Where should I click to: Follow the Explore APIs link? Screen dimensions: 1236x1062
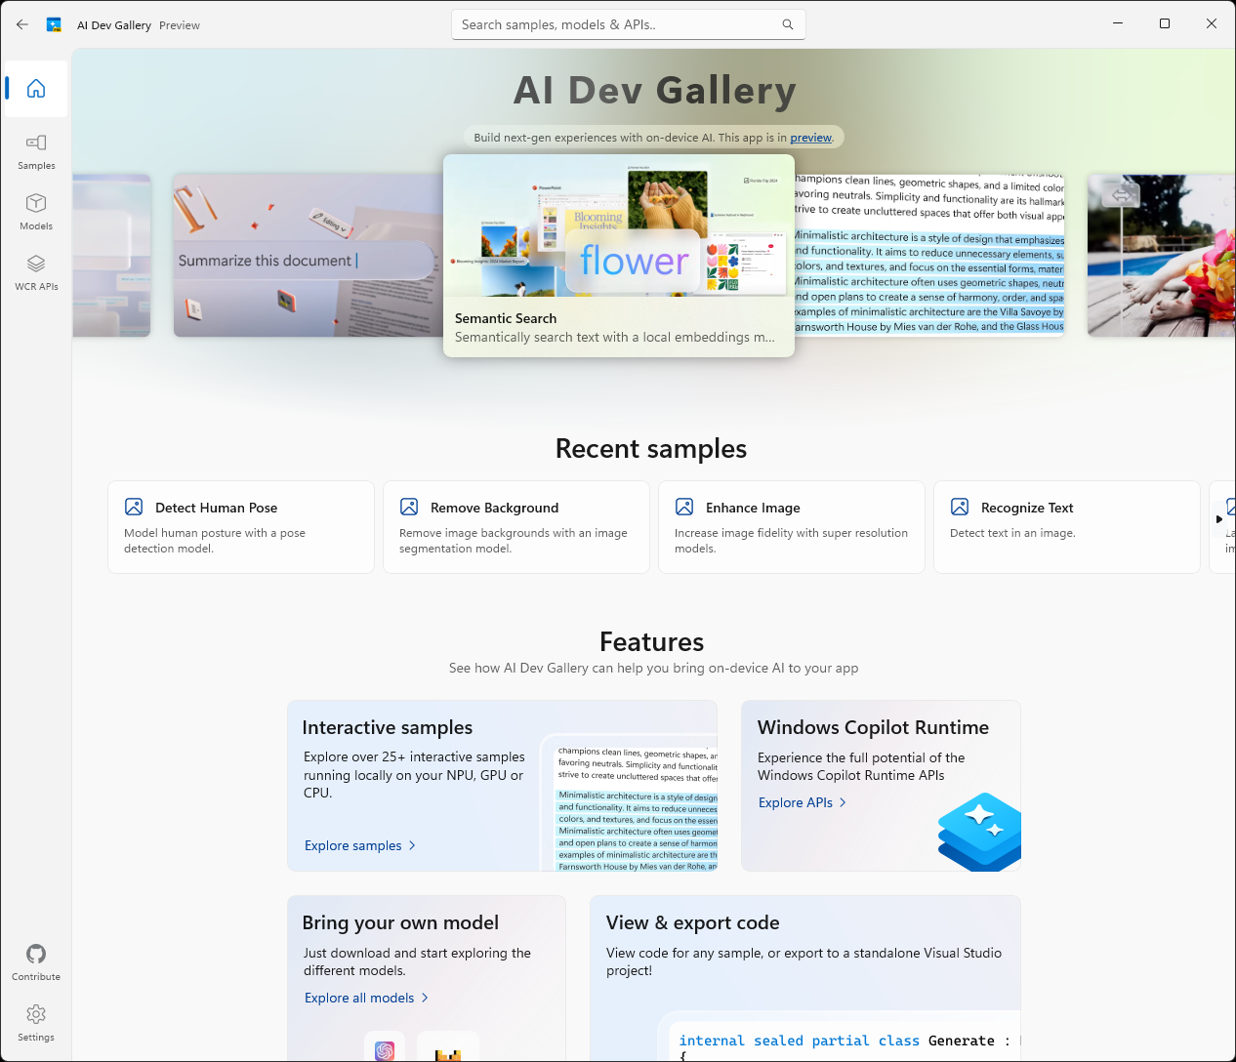pos(796,802)
